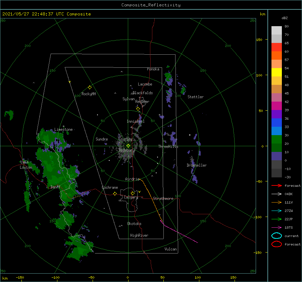Click the Vulcan label
Screen dimensions: 302x282
tap(170, 249)
